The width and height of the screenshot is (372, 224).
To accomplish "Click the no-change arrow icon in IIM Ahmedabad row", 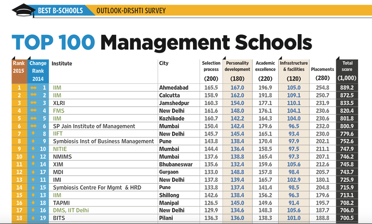I will (x=33, y=88).
